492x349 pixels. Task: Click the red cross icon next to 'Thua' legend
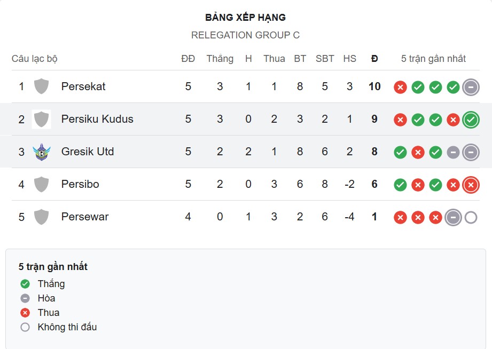[x=24, y=313]
